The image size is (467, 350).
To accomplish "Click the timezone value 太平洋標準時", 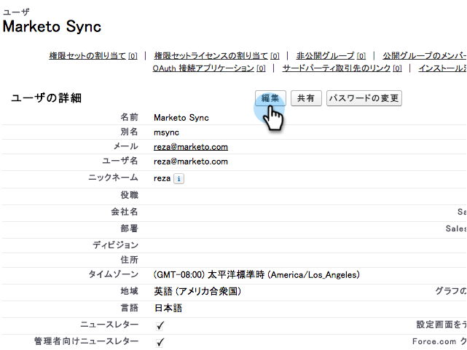I will (x=256, y=275).
